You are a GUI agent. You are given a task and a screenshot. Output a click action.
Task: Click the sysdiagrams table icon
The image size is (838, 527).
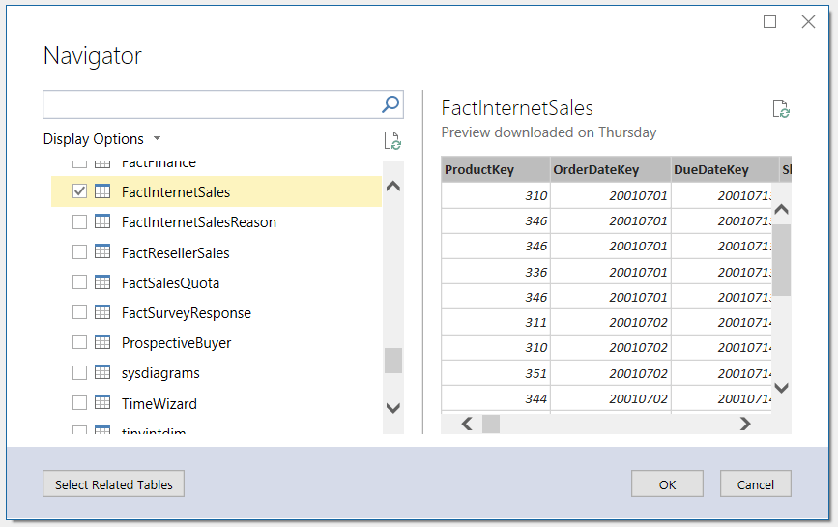click(102, 372)
